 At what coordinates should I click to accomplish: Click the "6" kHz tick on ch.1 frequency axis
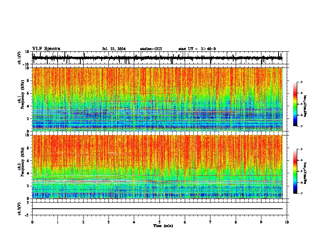[28, 93]
